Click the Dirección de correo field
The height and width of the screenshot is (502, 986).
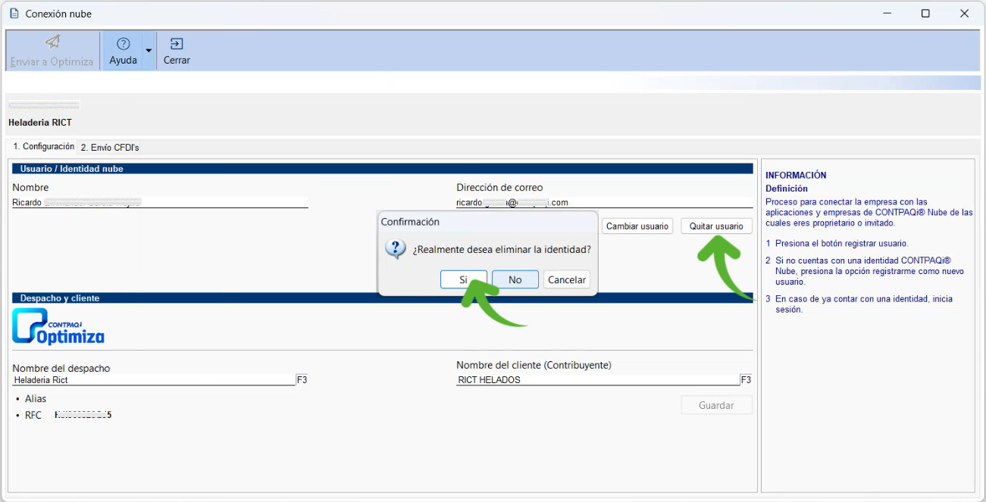pos(603,202)
